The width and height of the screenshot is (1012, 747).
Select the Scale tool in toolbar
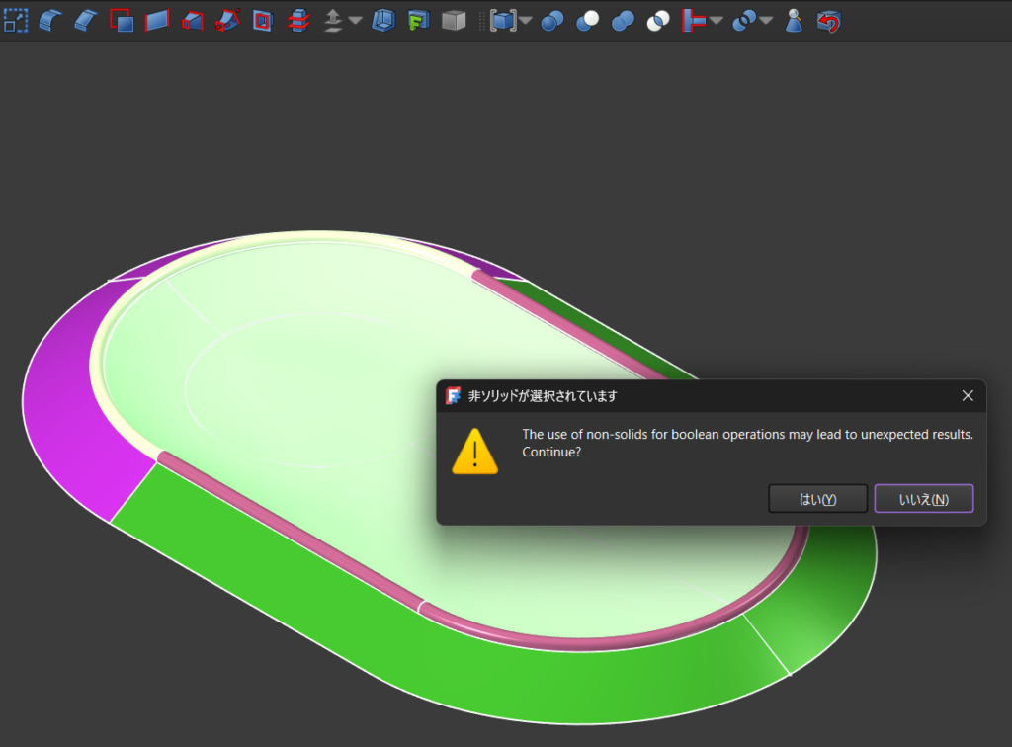pyautogui.click(x=15, y=20)
